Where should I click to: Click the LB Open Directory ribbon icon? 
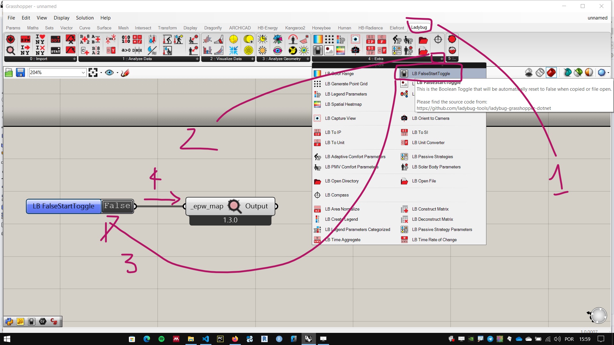pos(423,40)
